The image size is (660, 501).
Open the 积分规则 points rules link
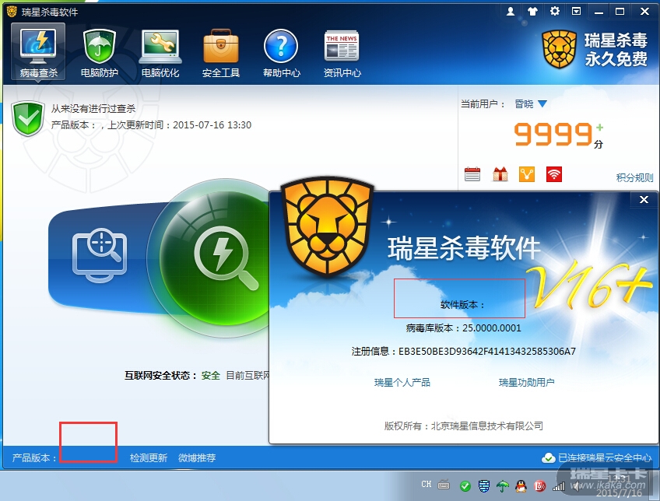click(x=634, y=177)
